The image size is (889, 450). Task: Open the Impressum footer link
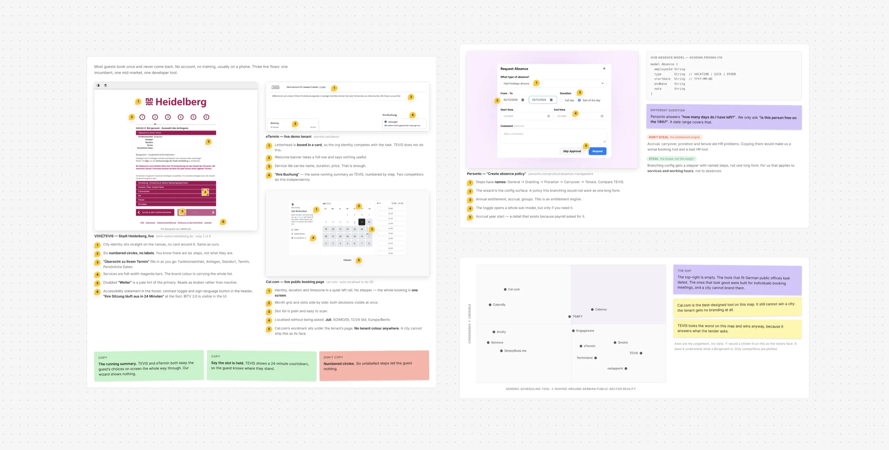150,223
